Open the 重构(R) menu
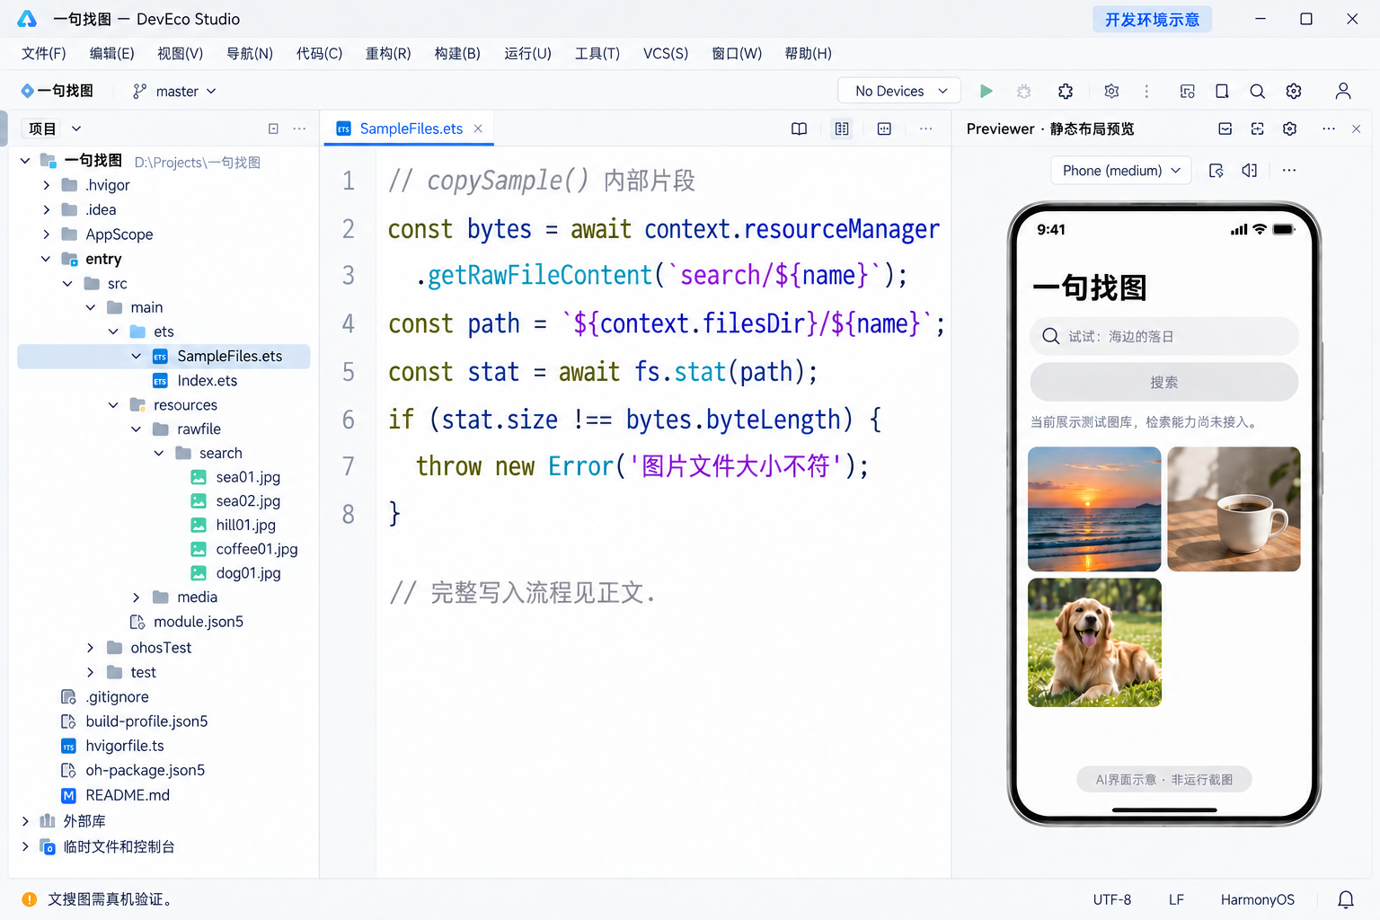The height and width of the screenshot is (920, 1380). point(388,53)
